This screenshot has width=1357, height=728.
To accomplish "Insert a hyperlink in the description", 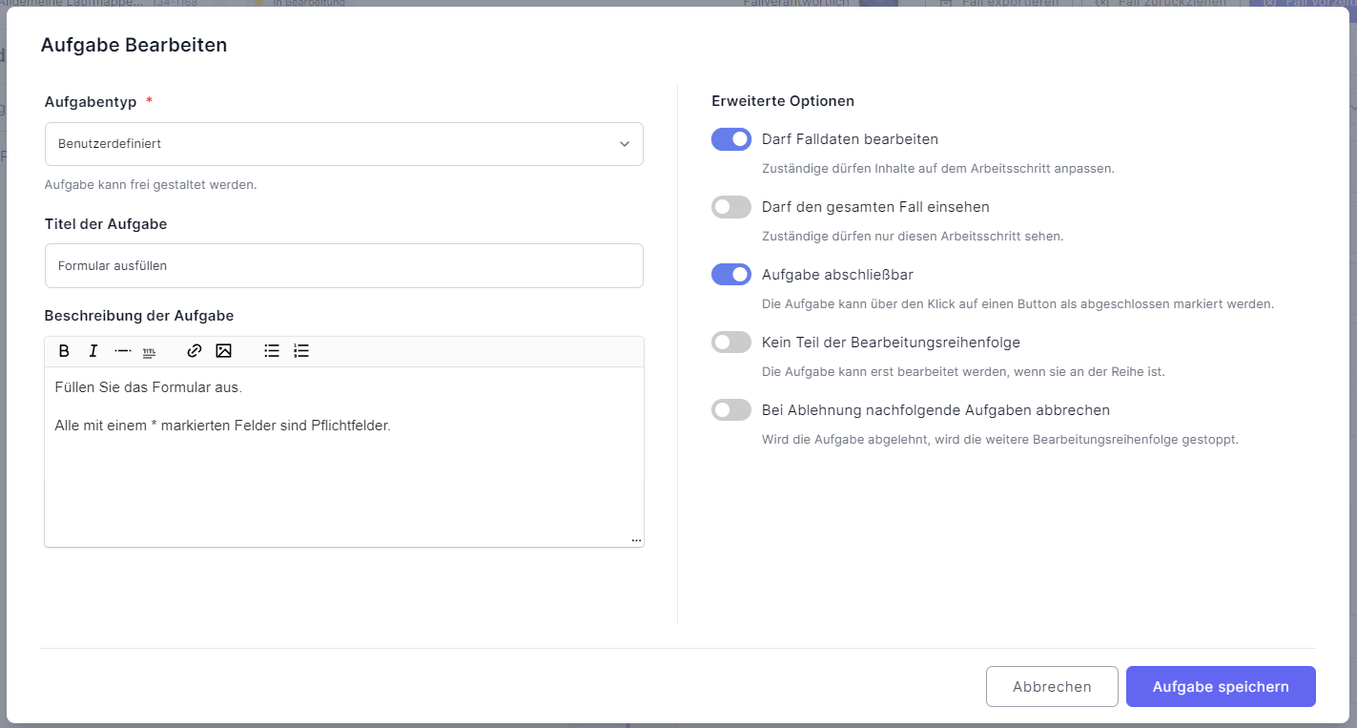I will point(195,351).
